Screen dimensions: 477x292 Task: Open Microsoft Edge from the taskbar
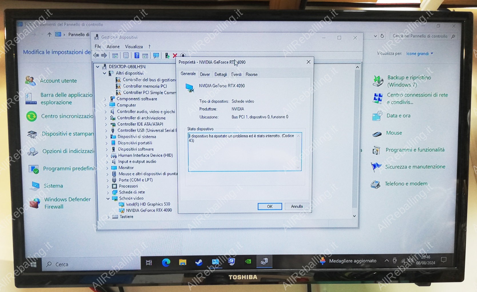click(x=166, y=262)
